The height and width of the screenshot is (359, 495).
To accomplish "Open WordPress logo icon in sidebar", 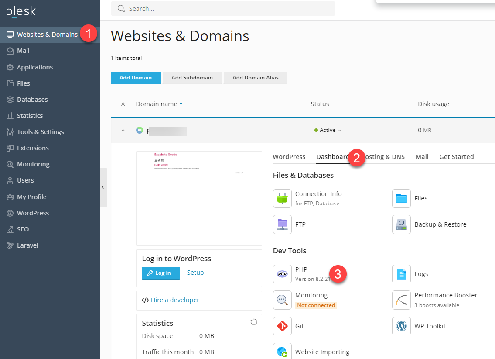I will [x=10, y=213].
